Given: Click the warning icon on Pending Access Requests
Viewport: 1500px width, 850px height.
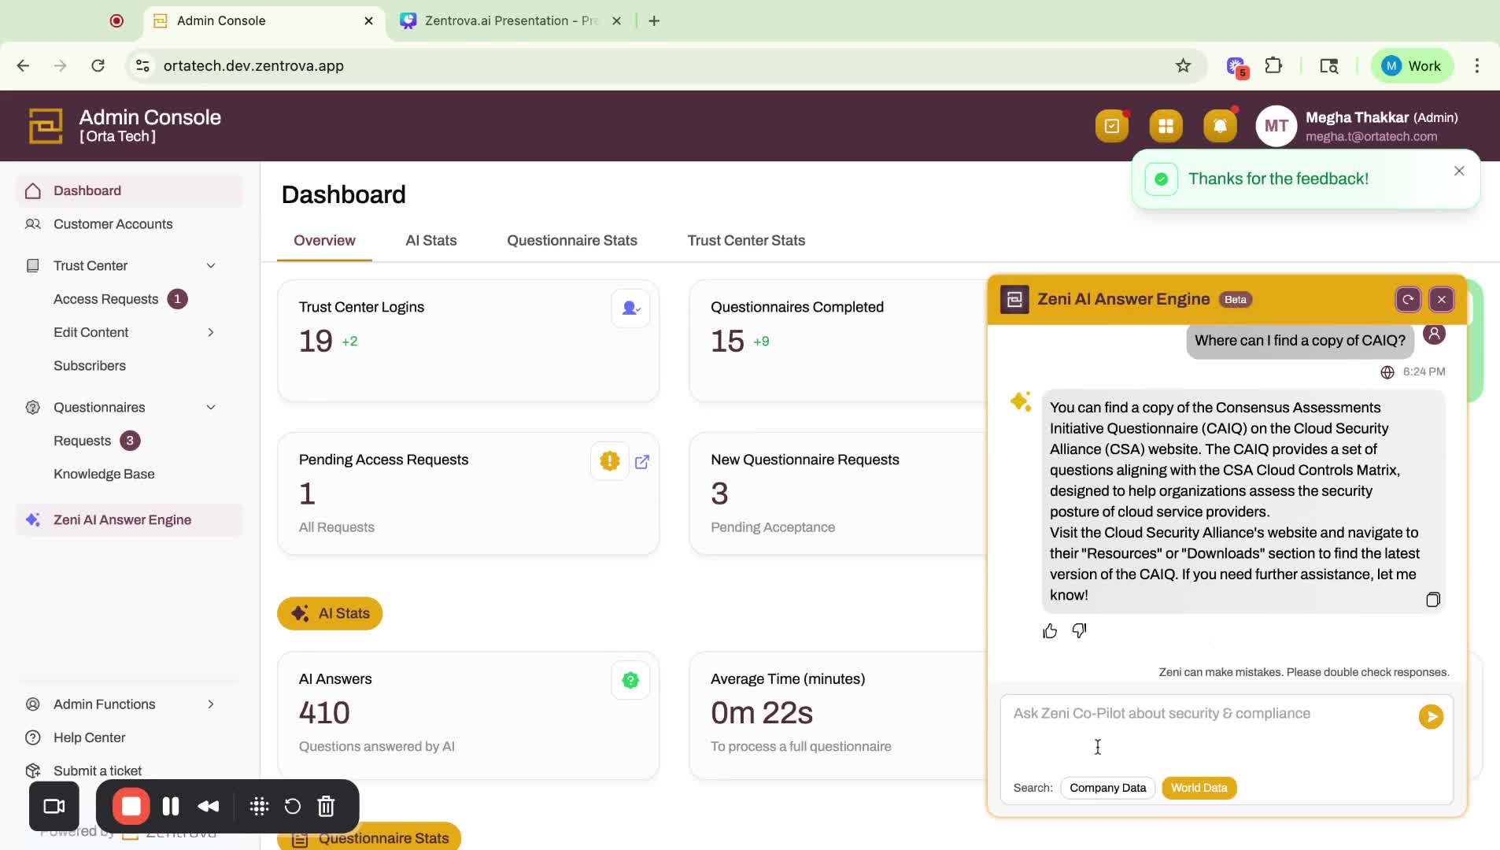Looking at the screenshot, I should tap(609, 461).
